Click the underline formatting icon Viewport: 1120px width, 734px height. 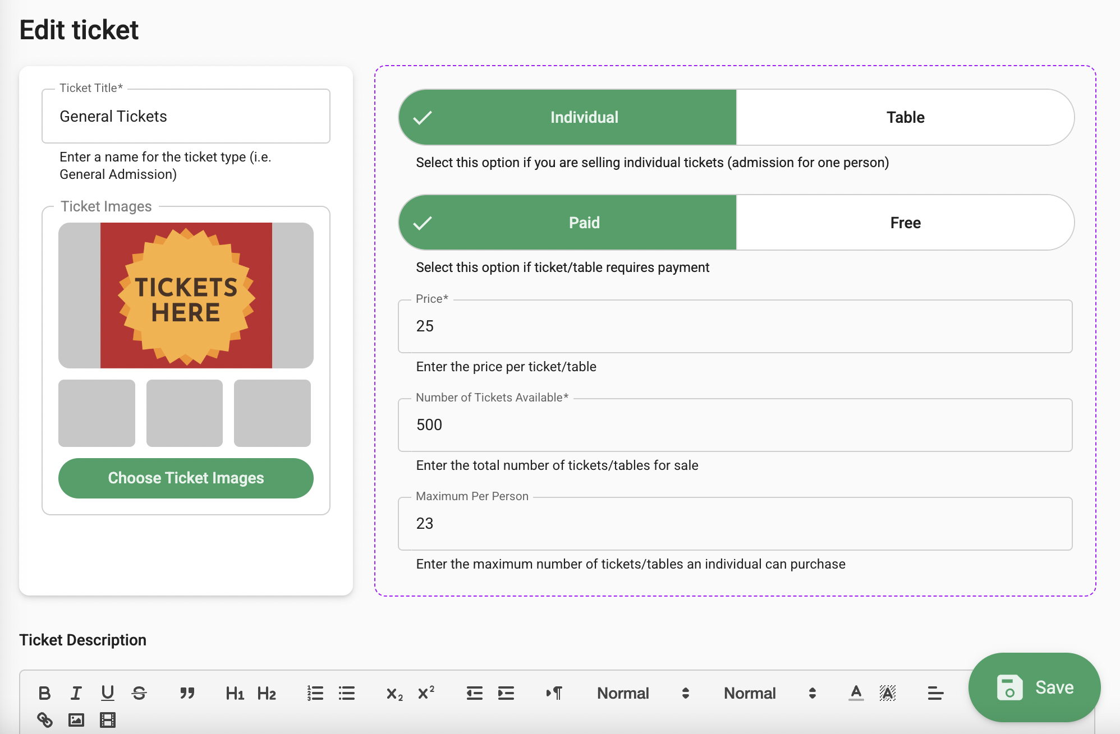[x=108, y=693]
